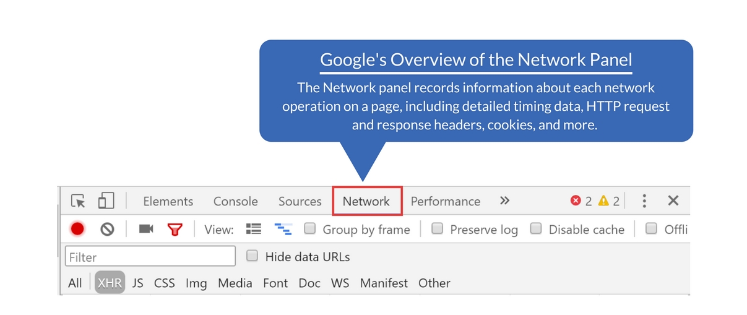The width and height of the screenshot is (747, 315).
Task: Filter requests by Media
Action: pyautogui.click(x=235, y=283)
